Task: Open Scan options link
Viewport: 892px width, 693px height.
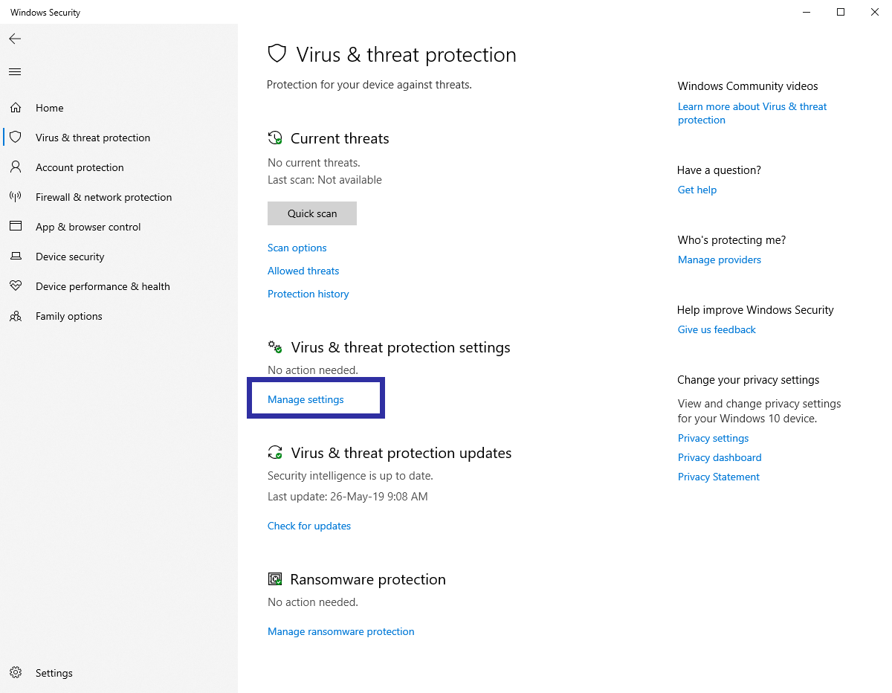Action: point(297,248)
